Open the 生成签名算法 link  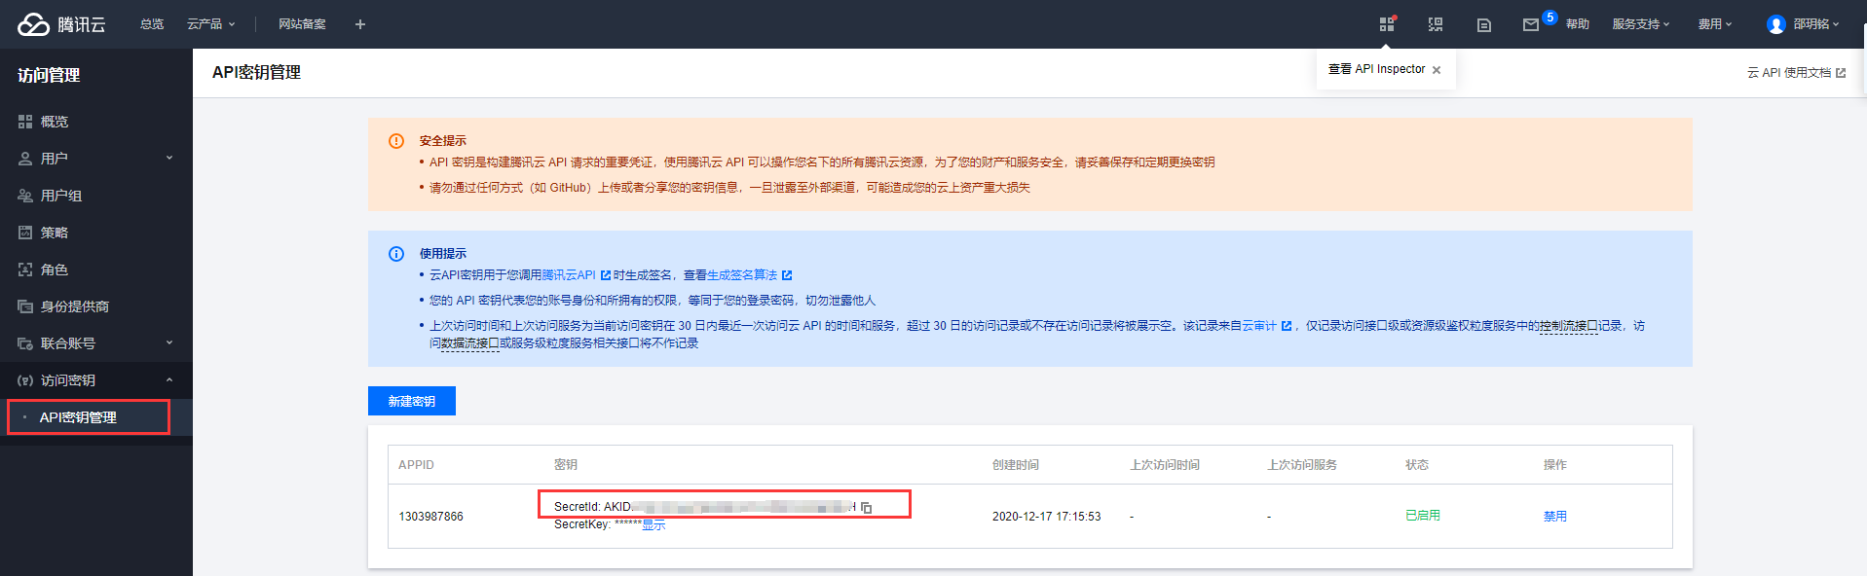coord(742,275)
